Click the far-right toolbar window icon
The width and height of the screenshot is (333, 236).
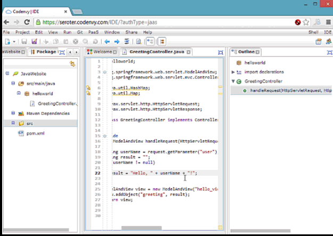[x=319, y=42]
